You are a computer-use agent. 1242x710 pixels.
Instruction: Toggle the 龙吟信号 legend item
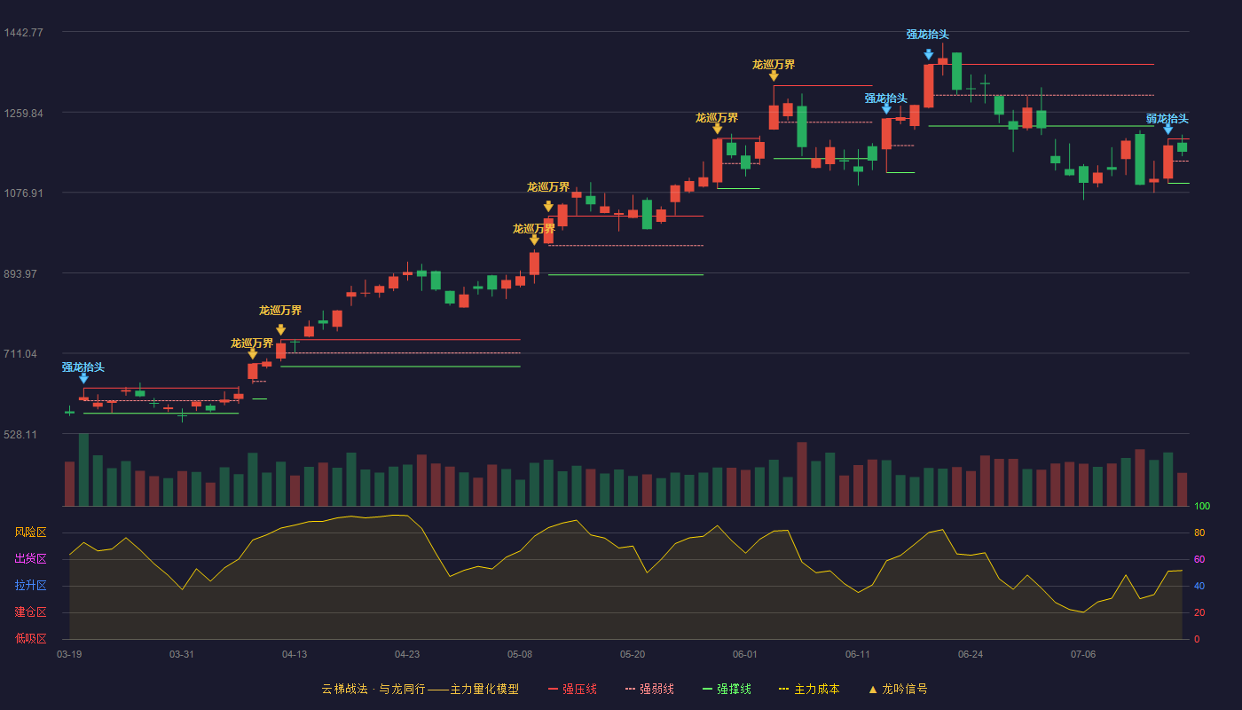click(x=898, y=689)
